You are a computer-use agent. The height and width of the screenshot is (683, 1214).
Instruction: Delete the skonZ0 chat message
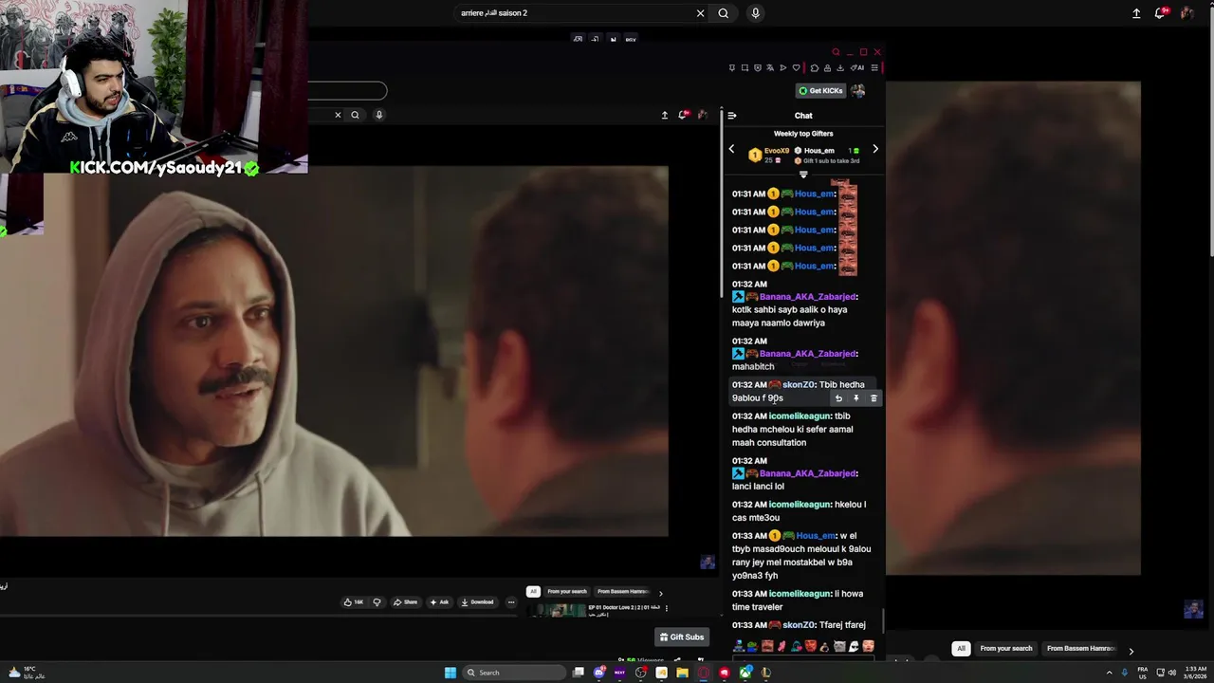click(874, 398)
